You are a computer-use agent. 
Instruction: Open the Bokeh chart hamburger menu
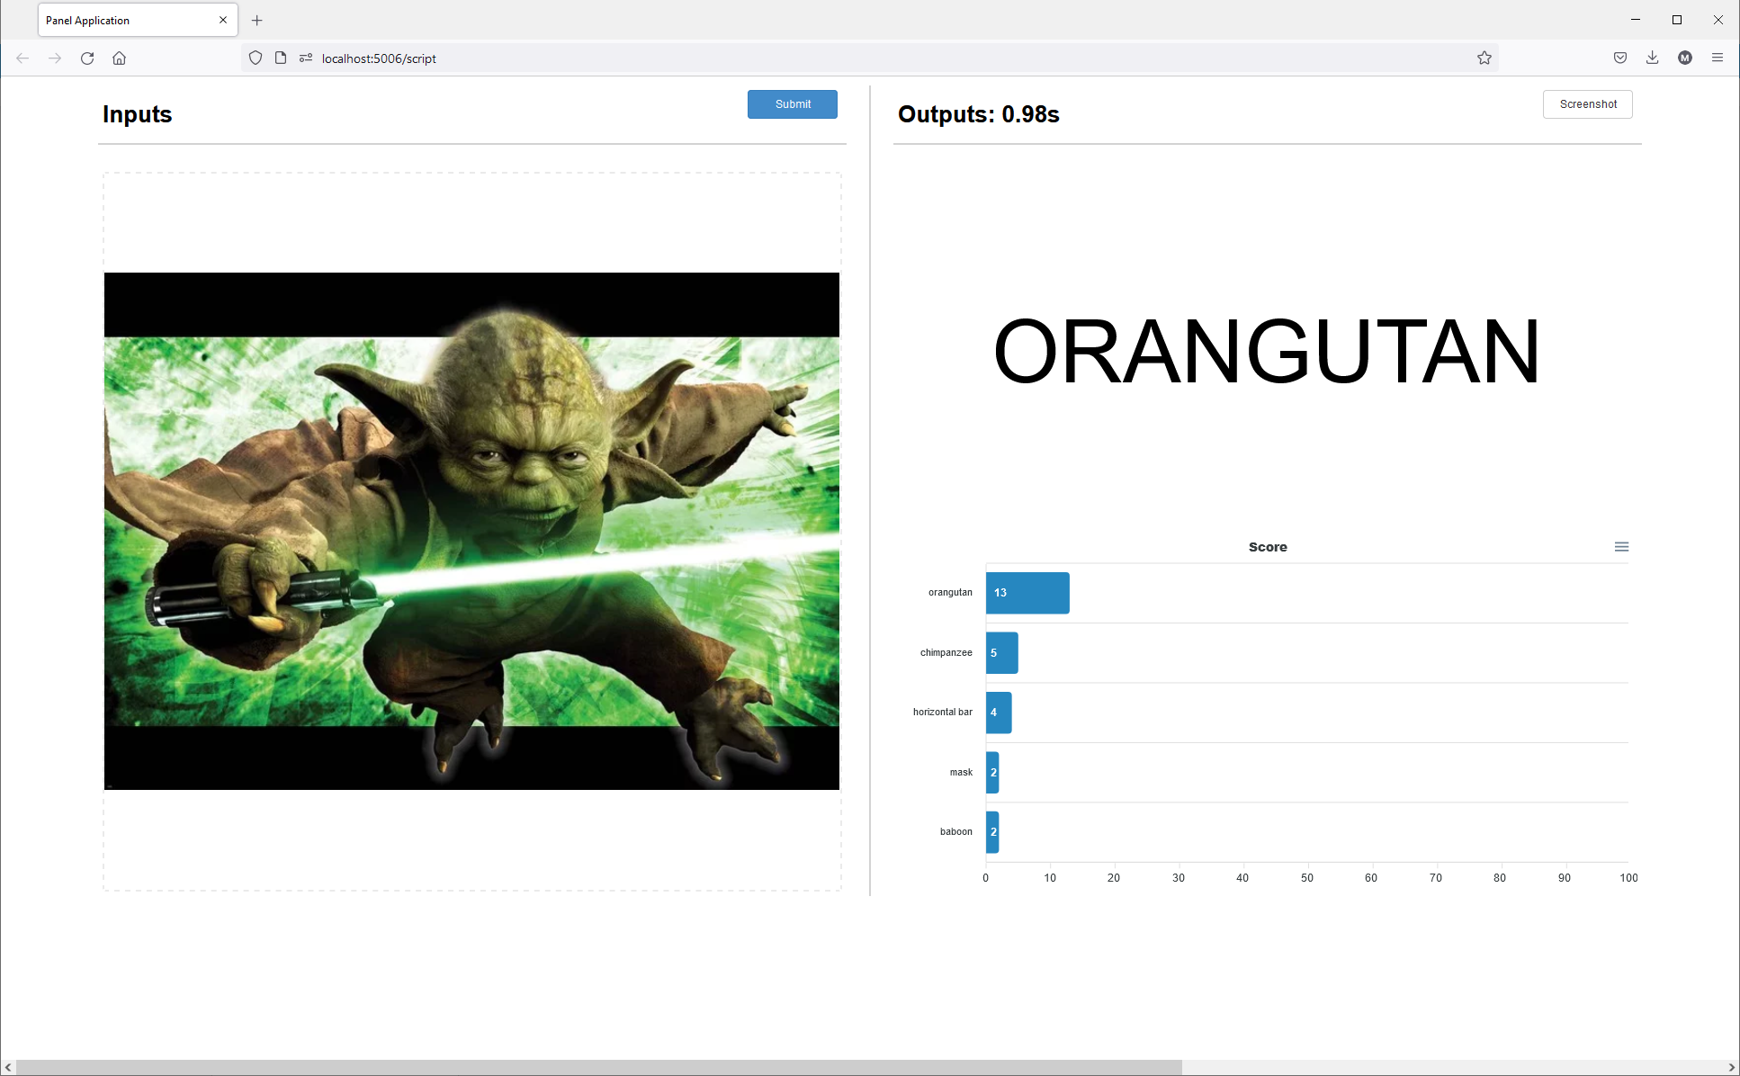point(1621,546)
